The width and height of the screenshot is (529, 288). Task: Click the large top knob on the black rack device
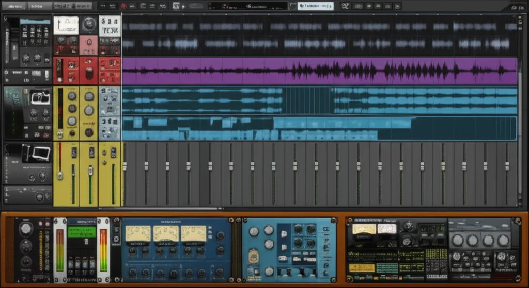coord(26,229)
